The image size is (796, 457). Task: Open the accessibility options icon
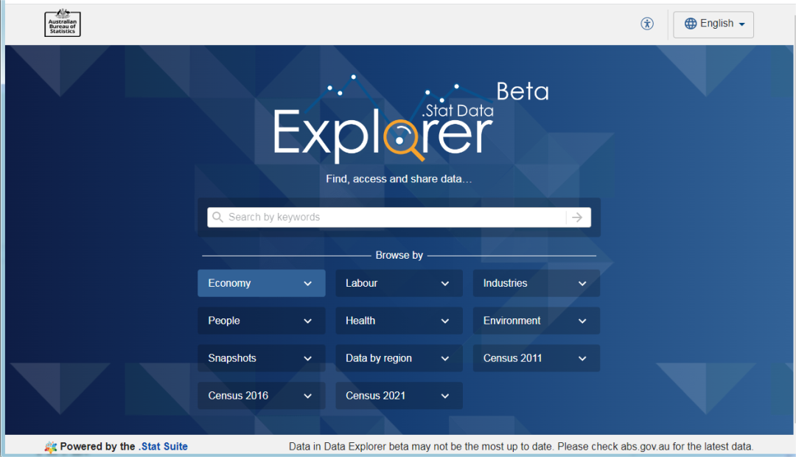point(647,24)
